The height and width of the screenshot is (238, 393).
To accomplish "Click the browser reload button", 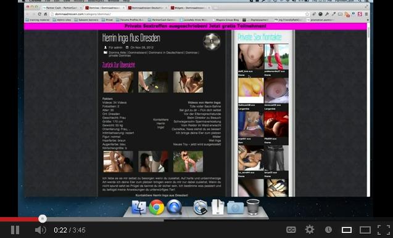I will coord(39,14).
